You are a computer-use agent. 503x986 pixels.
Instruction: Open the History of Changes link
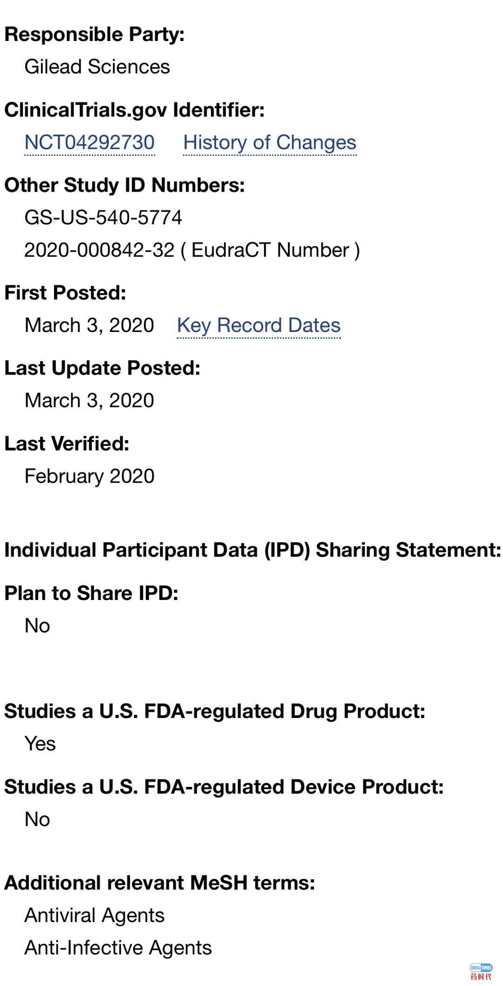coord(270,142)
